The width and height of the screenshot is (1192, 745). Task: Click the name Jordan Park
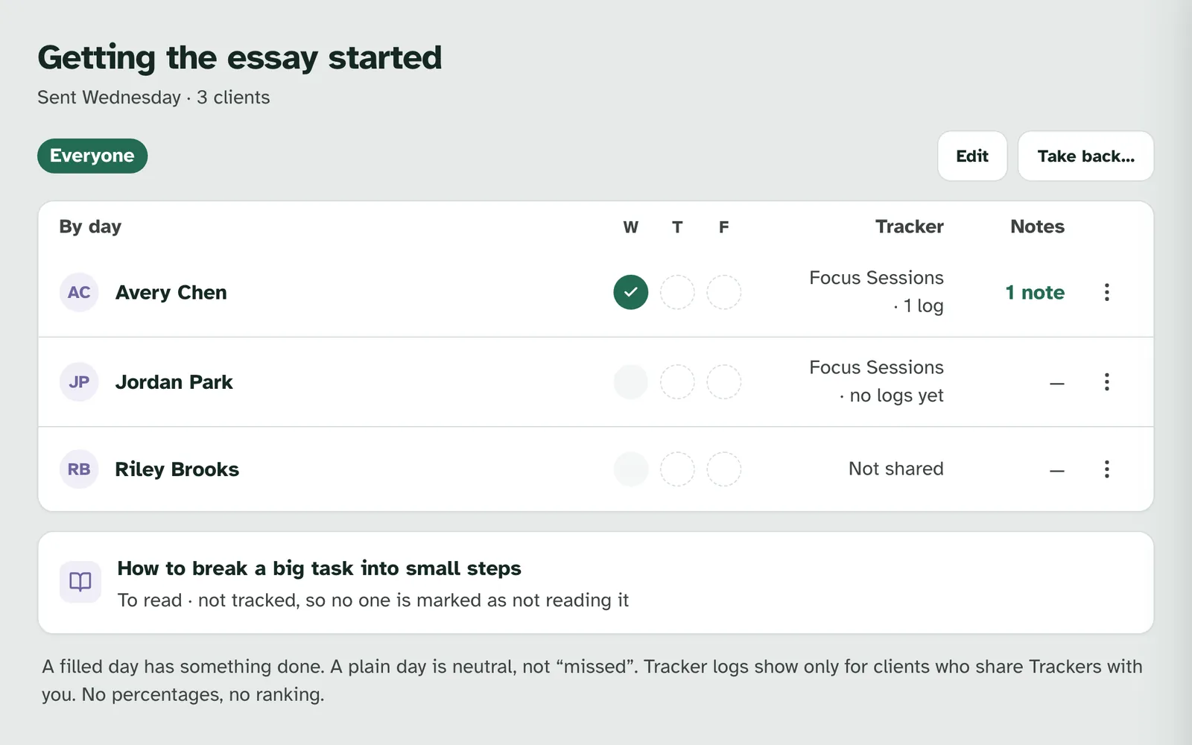point(174,382)
